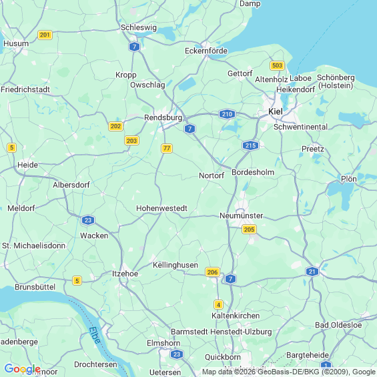Image resolution: width=377 pixels, height=377 pixels.
Task: Select the Rendsburg town label
Action: click(163, 117)
